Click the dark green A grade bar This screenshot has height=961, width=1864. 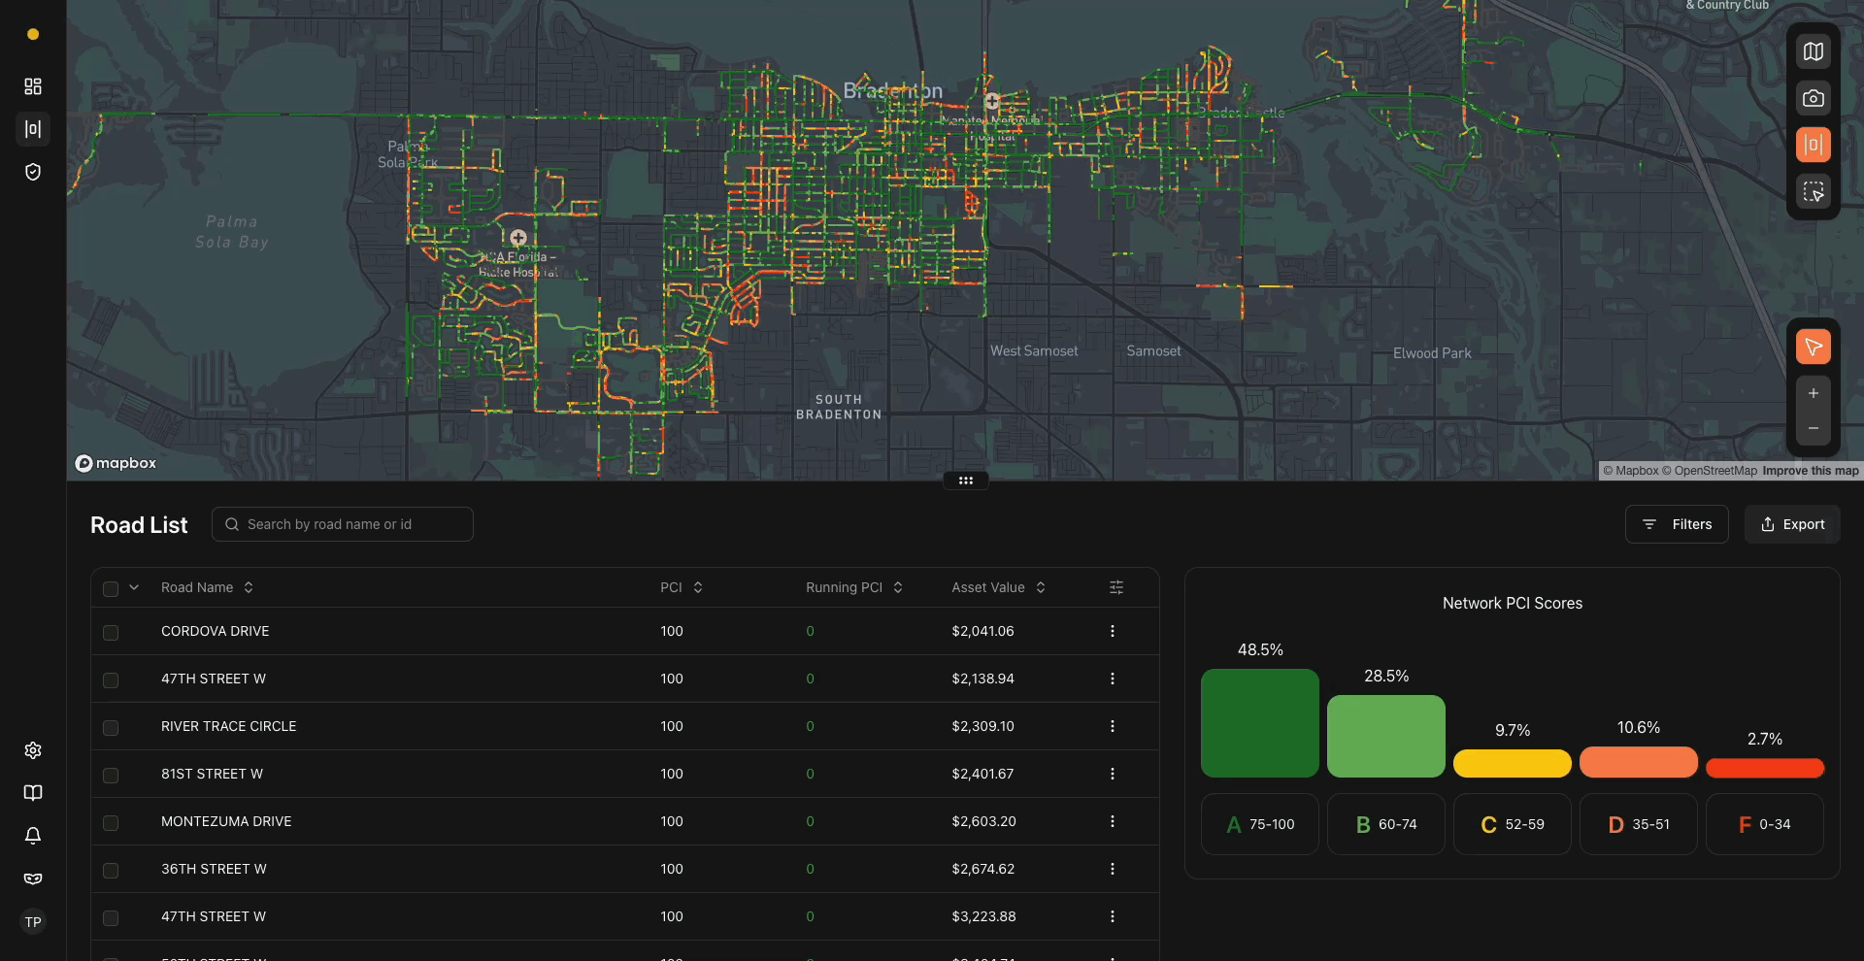[1259, 723]
